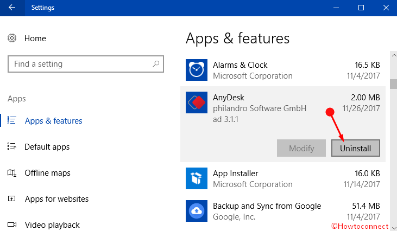Click the Default apps sidebar icon

click(x=11, y=146)
